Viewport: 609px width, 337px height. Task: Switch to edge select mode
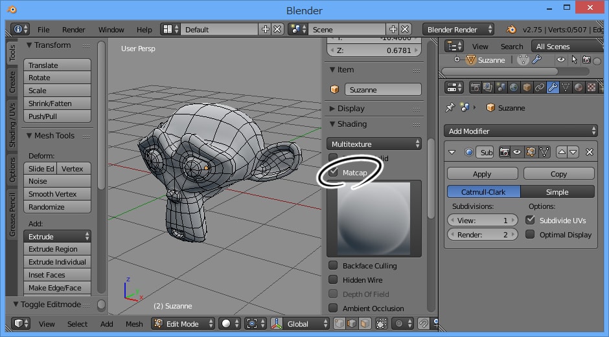(352, 323)
